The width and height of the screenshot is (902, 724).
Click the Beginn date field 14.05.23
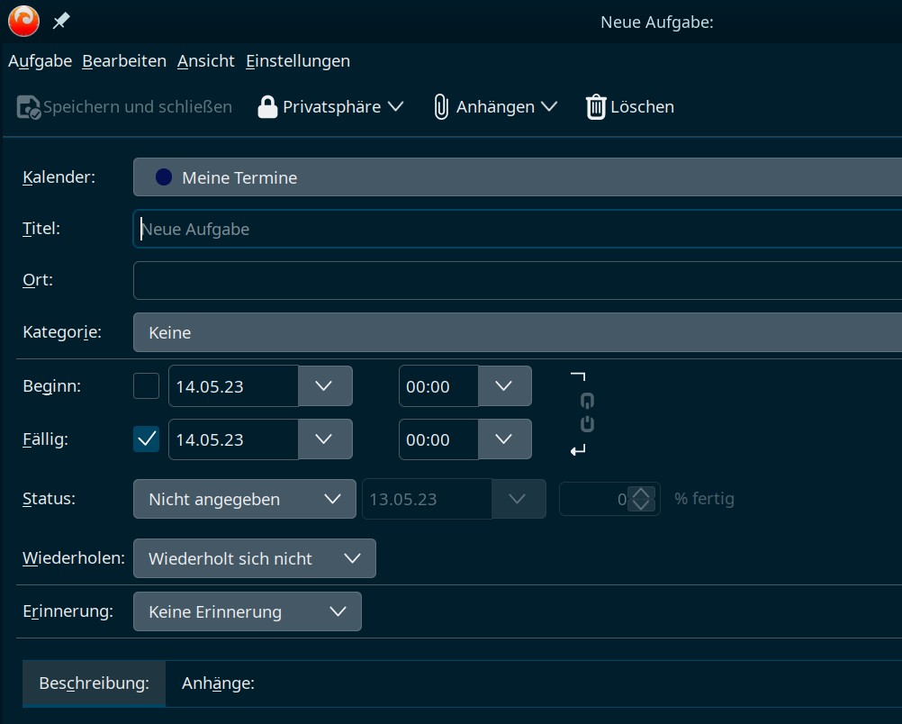tap(233, 386)
